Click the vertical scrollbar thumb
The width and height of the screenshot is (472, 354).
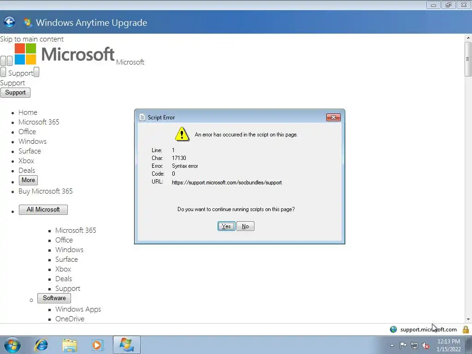(x=468, y=59)
